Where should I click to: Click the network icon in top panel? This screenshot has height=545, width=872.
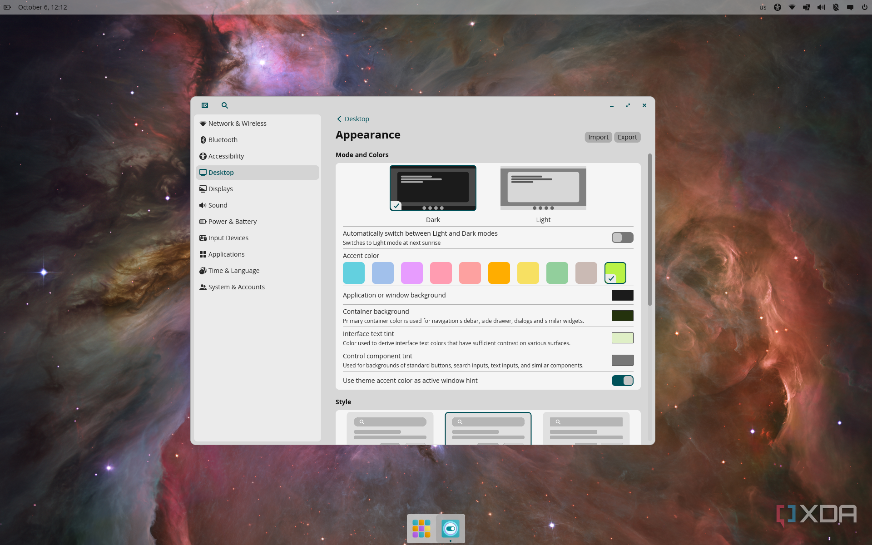(x=792, y=7)
